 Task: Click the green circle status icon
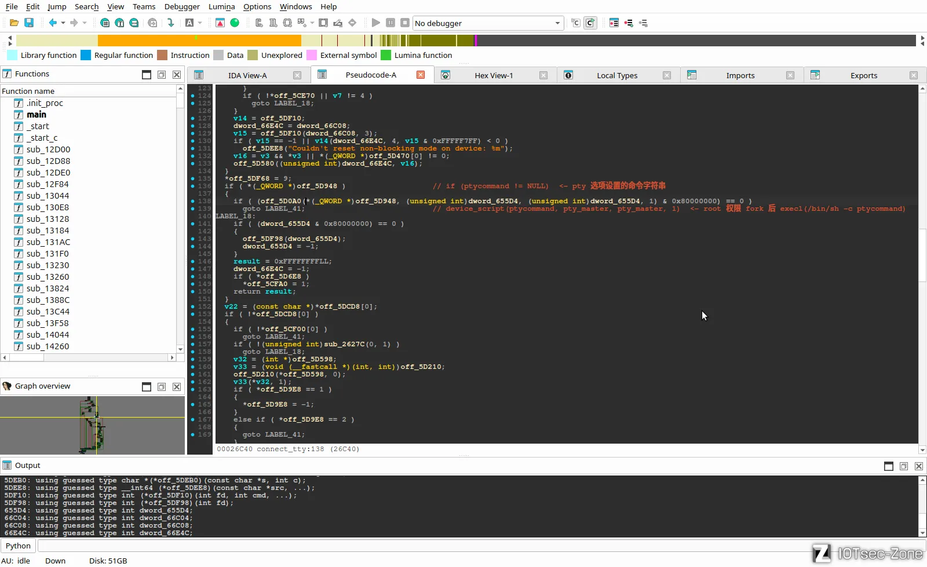(235, 23)
